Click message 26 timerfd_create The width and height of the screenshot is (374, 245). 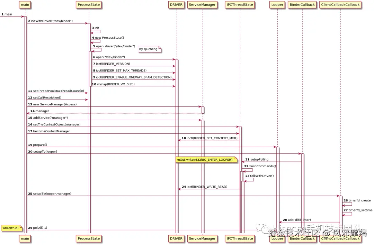pyautogui.click(x=357, y=200)
